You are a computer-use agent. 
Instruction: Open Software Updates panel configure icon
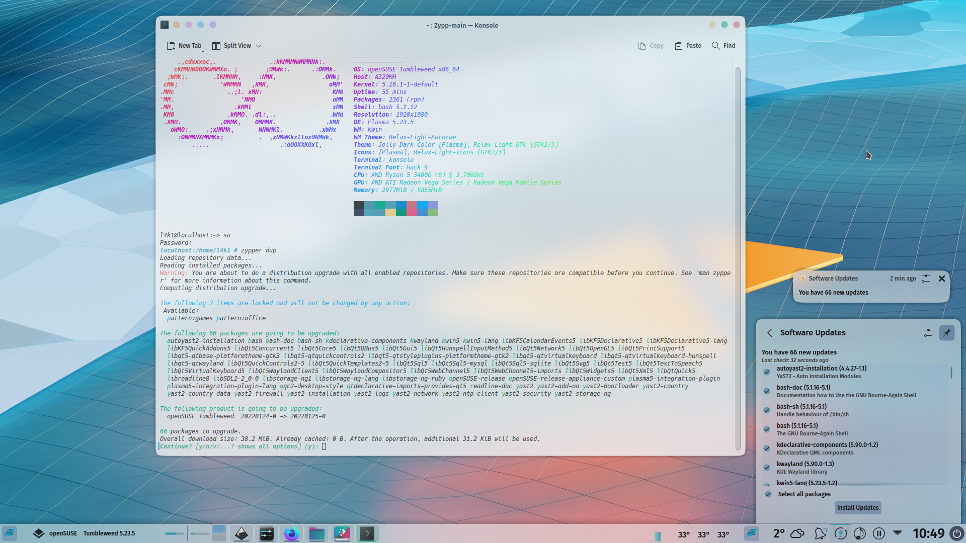pos(928,333)
